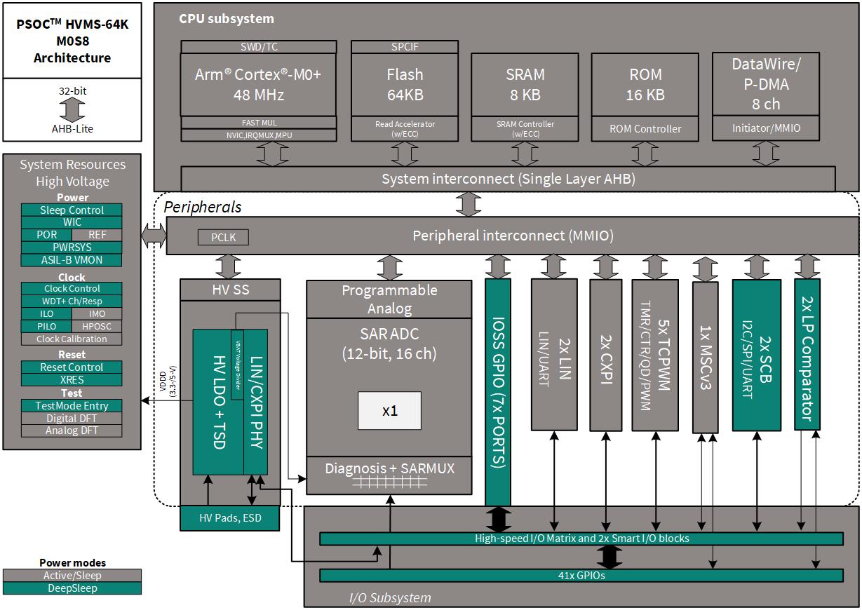The width and height of the screenshot is (862, 610).
Task: Click the SWD/TC block
Action: tap(259, 47)
